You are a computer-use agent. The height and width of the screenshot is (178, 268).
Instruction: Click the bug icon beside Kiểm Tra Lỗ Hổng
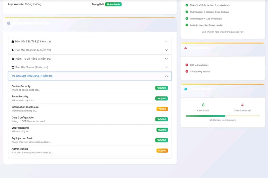coord(13,59)
